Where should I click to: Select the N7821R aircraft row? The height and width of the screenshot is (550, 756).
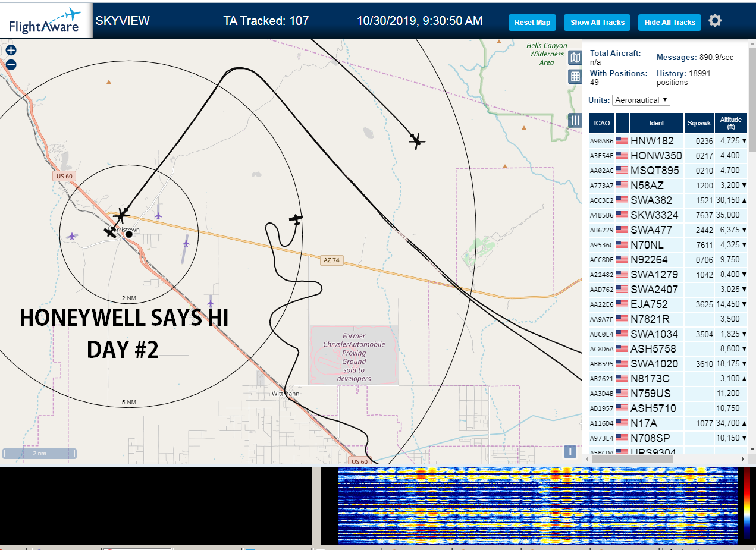[x=668, y=319]
